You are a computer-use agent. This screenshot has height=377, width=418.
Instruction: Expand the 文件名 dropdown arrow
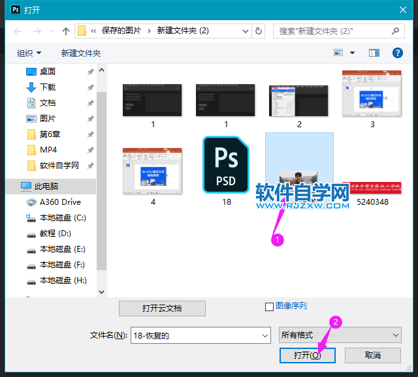265,335
